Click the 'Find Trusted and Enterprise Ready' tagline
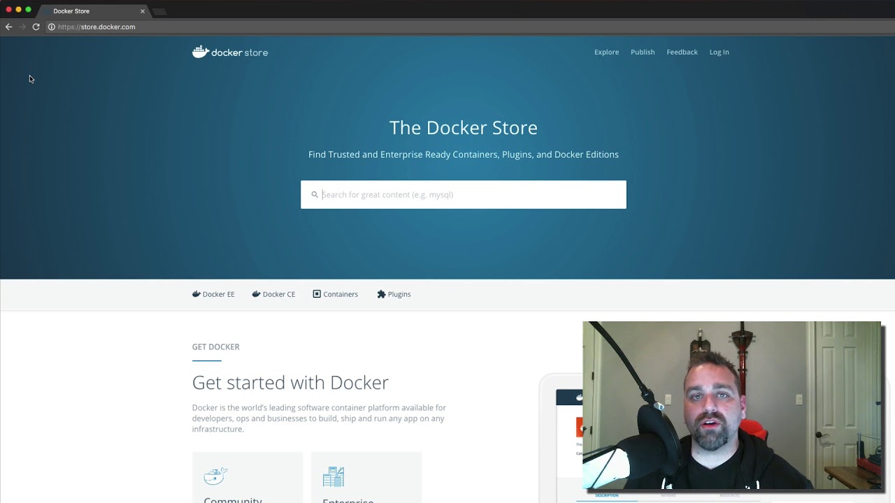895x503 pixels. [x=464, y=154]
